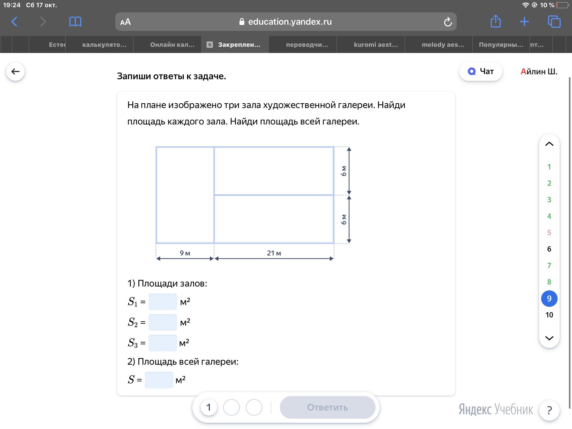The height and width of the screenshot is (429, 572).
Task: Open the Чат button
Action: 481,71
